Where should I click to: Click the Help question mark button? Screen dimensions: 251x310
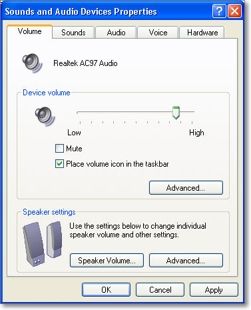coord(219,11)
